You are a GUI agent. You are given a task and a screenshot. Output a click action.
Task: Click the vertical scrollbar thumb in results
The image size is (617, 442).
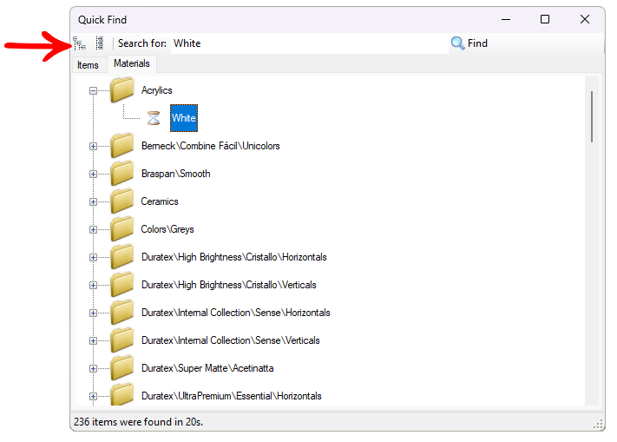(x=592, y=117)
